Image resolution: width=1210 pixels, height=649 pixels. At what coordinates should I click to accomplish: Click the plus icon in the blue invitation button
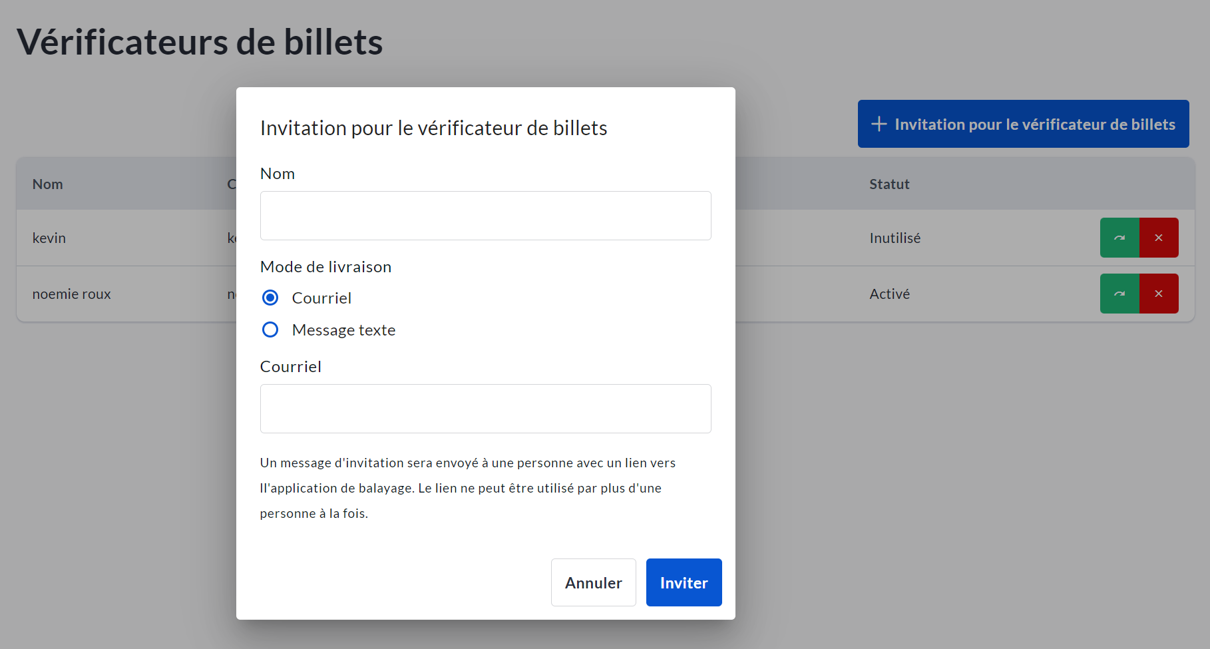[x=879, y=124]
